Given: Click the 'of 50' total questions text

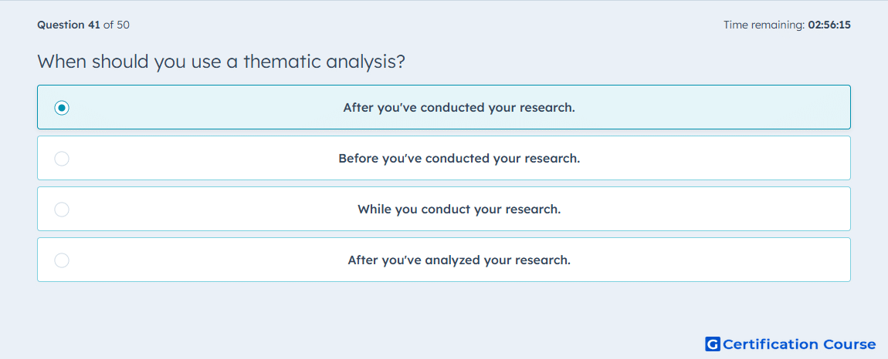Looking at the screenshot, I should (116, 25).
